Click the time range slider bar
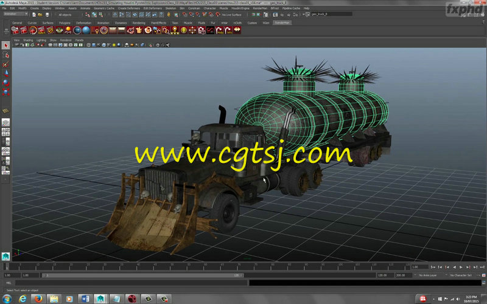This screenshot has width=487, height=304. click(x=143, y=275)
